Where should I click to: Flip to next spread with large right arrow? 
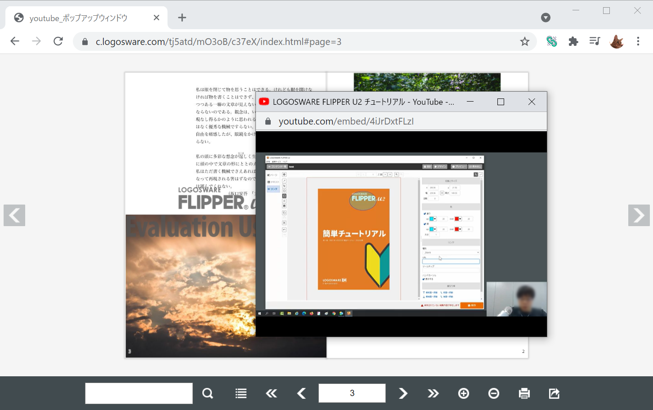click(639, 215)
